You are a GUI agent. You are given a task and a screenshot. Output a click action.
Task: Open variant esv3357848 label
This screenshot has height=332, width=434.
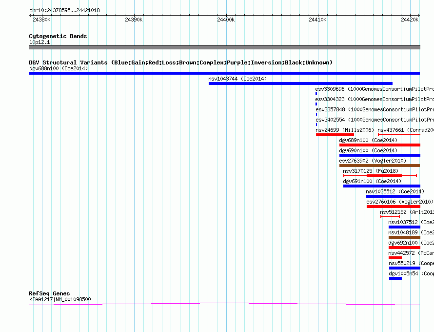coord(375,109)
